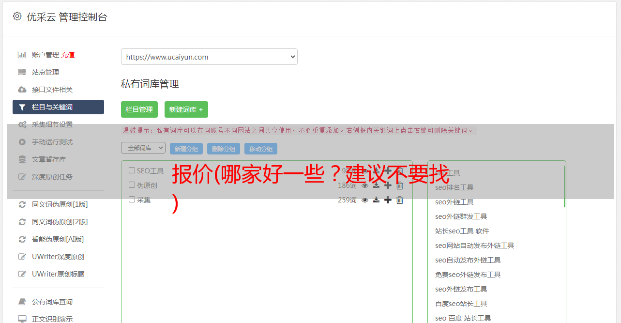The height and width of the screenshot is (323, 621).
Task: Tick the 采集 checkbox
Action: pyautogui.click(x=132, y=200)
